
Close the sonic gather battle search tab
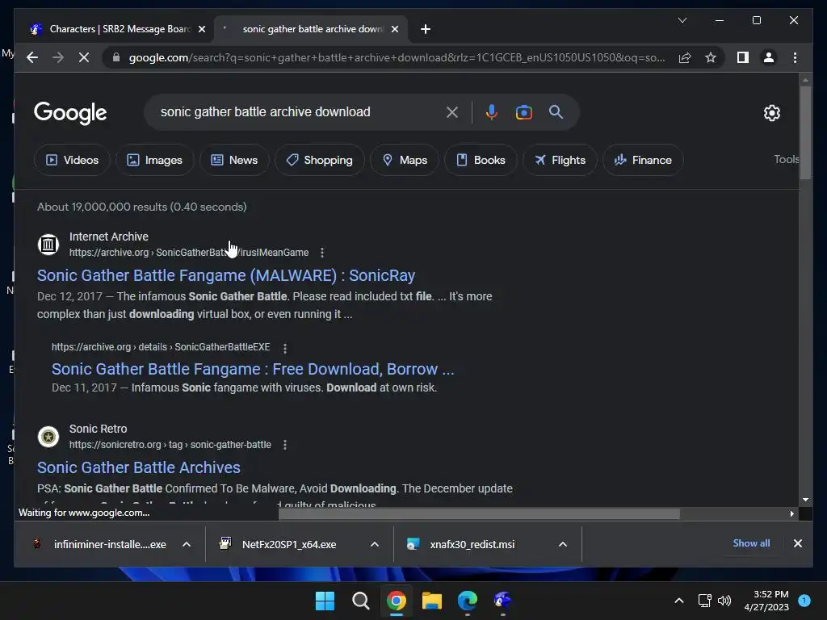394,29
